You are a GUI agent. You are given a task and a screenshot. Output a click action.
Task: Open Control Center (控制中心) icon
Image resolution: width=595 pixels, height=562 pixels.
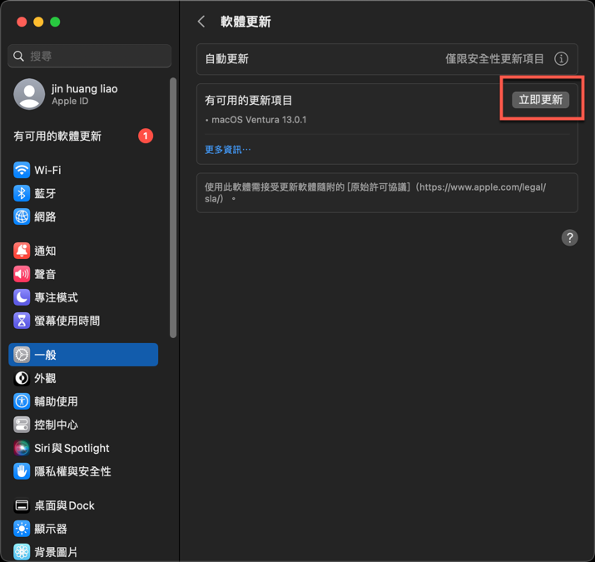click(22, 425)
